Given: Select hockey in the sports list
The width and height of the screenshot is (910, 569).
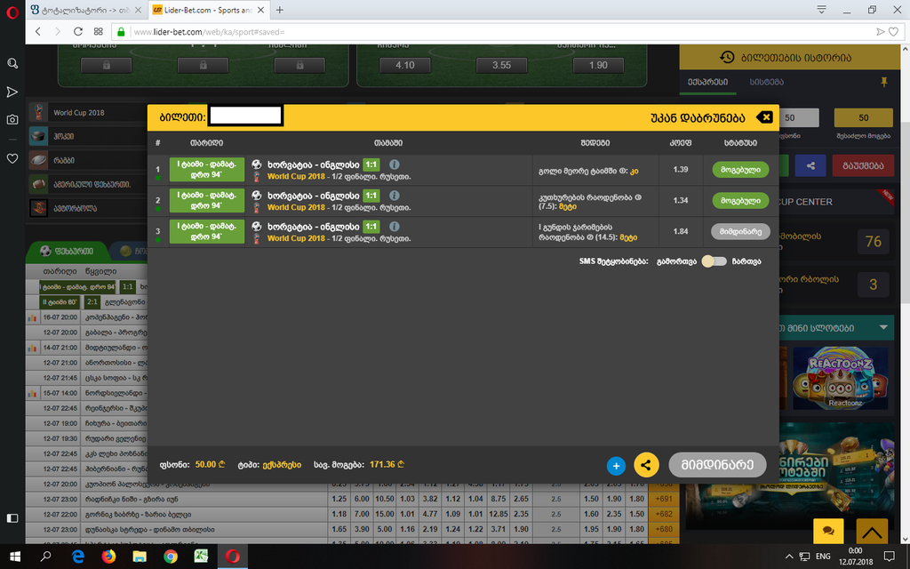Looking at the screenshot, I should click(87, 136).
